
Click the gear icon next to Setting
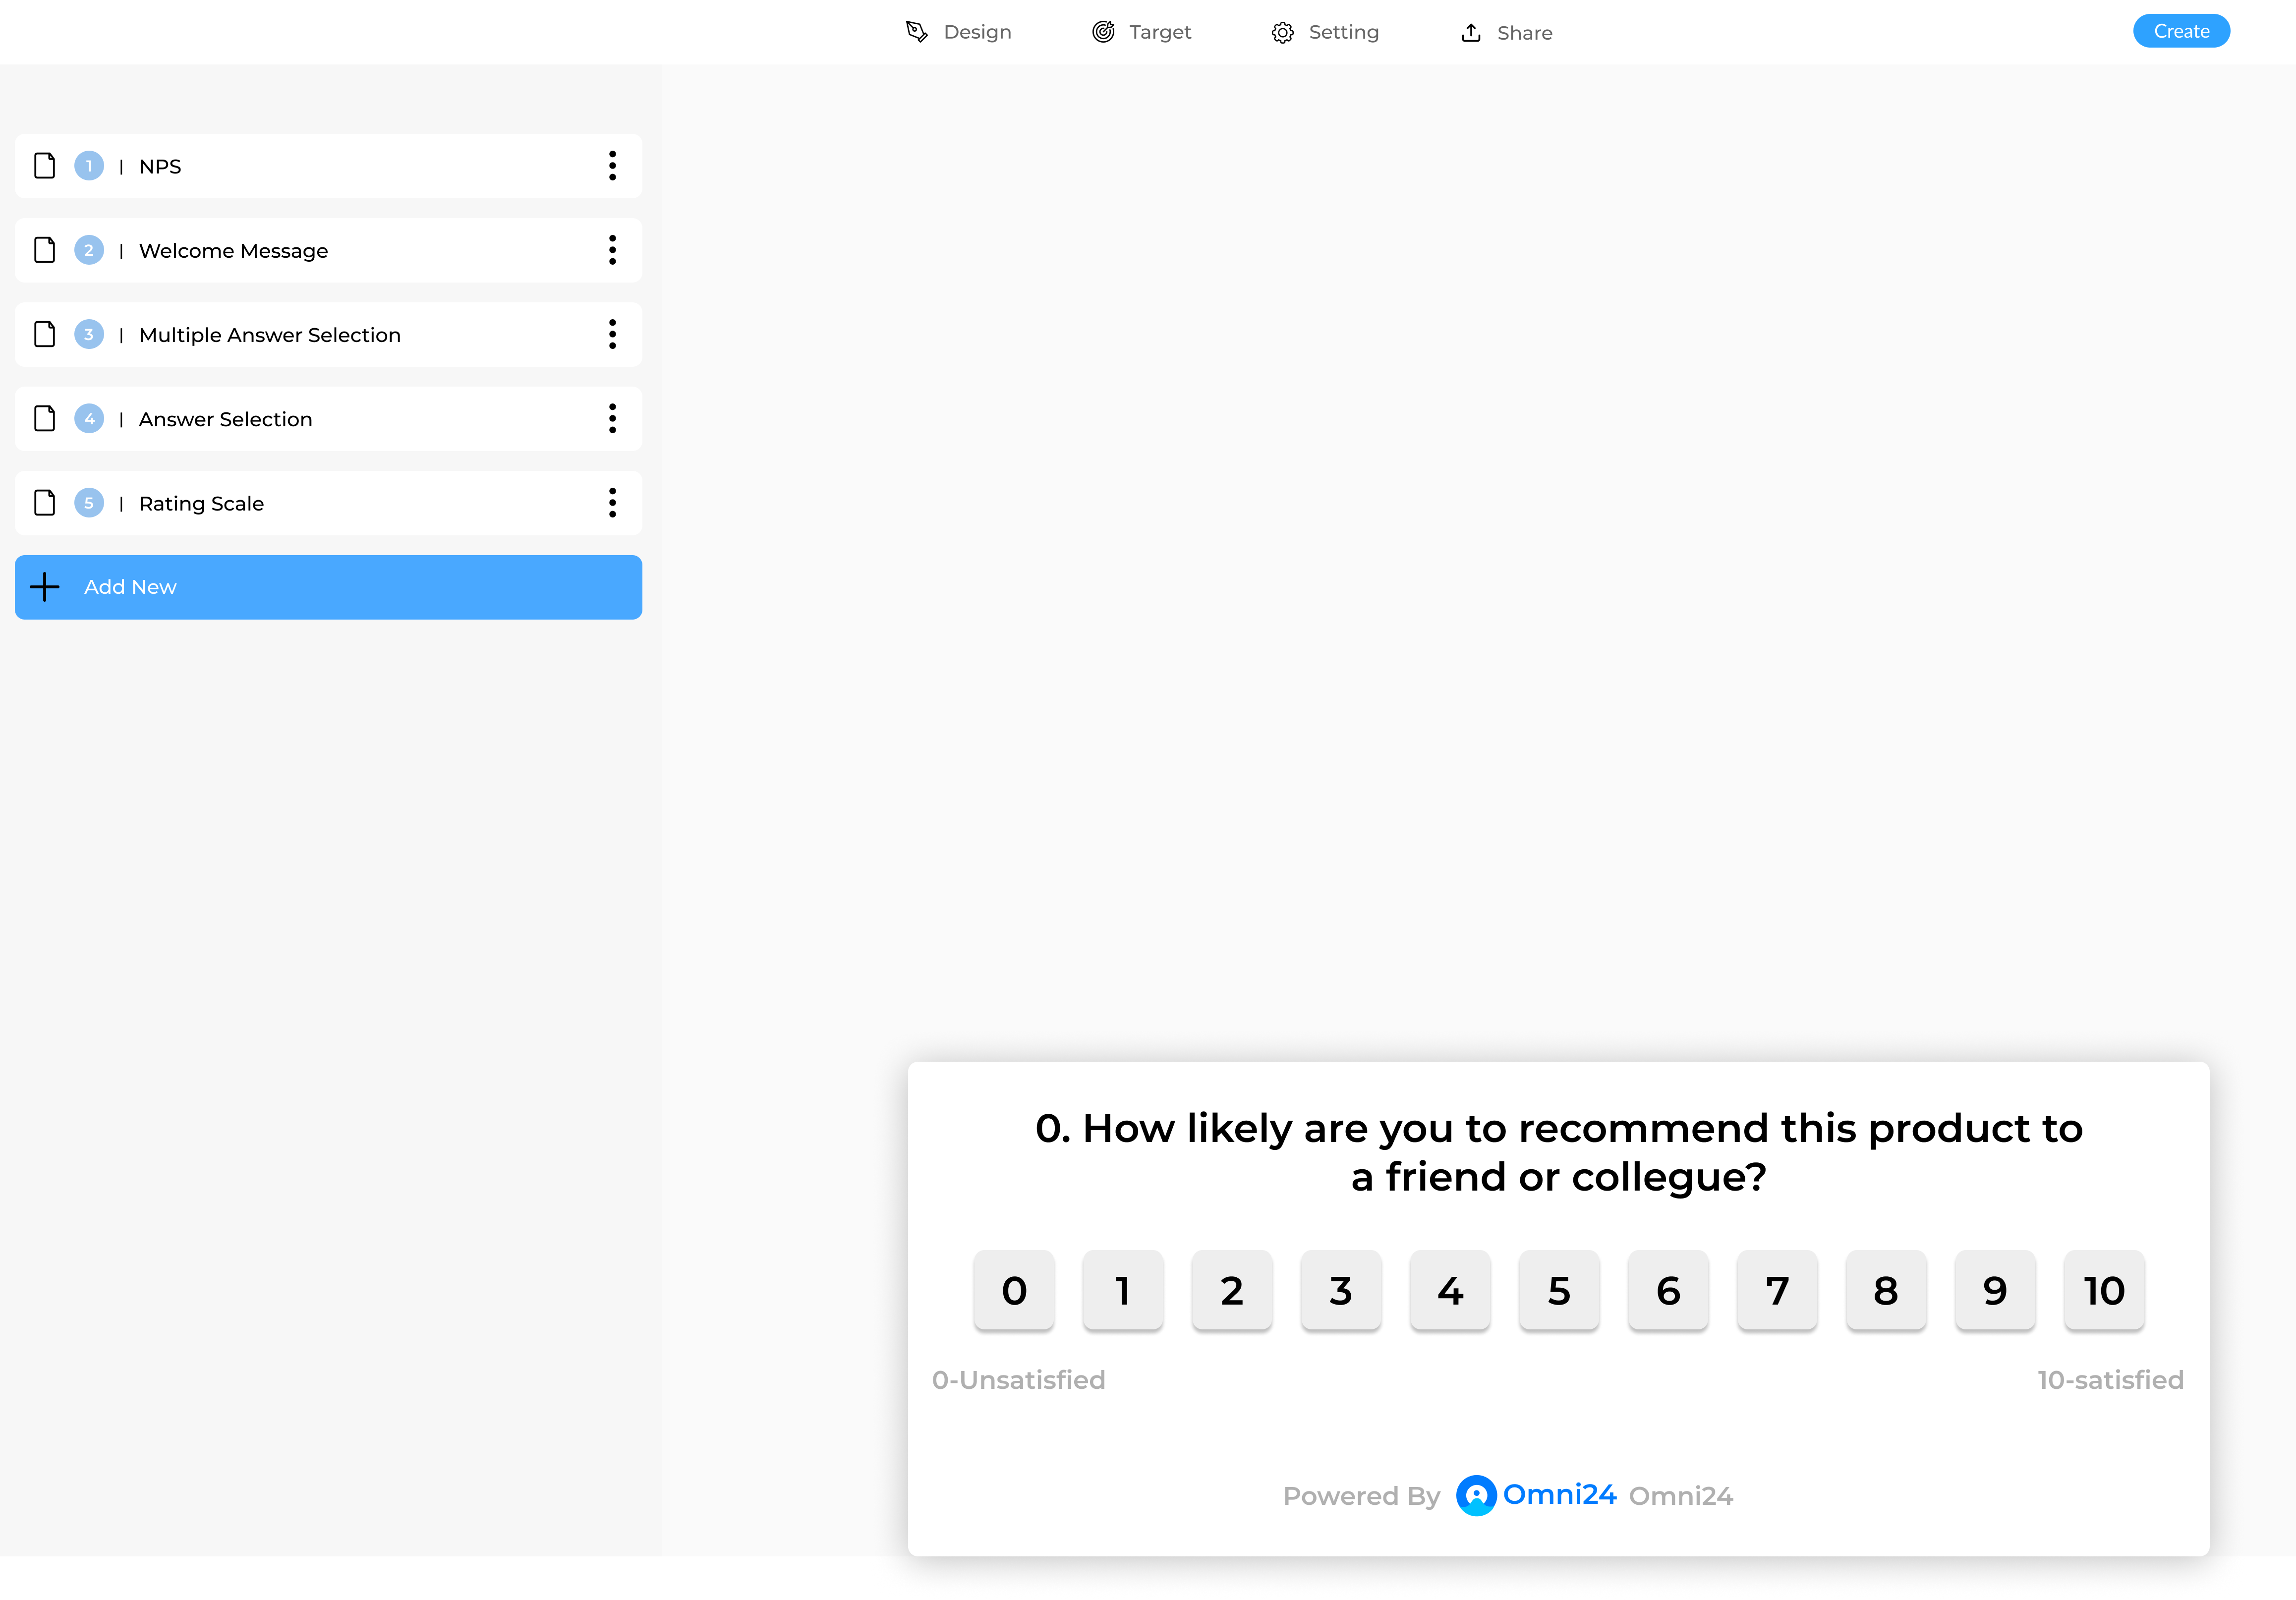point(1283,33)
